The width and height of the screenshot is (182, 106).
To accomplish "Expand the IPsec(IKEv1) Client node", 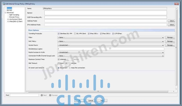I will coord(8,22).
